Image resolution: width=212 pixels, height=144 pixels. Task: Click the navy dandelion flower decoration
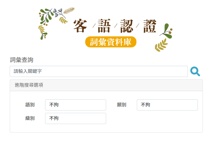pos(58,13)
